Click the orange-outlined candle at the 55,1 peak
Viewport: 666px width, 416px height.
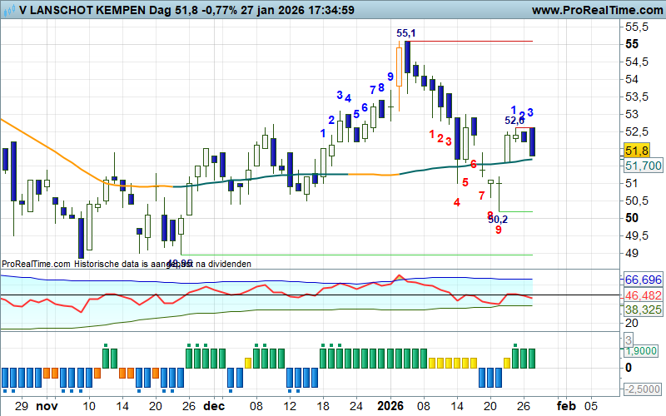[x=399, y=67]
